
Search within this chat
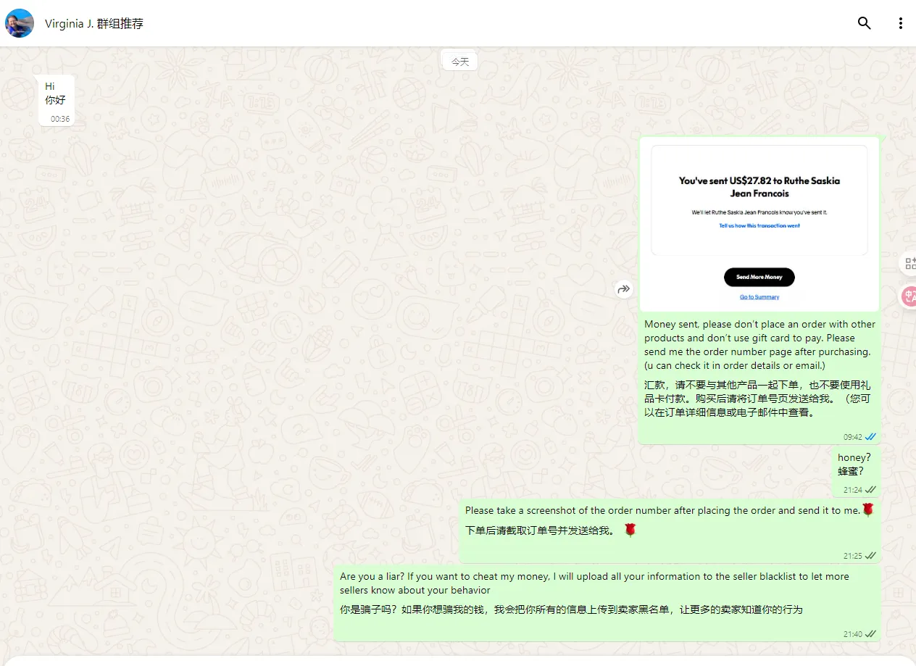click(864, 23)
